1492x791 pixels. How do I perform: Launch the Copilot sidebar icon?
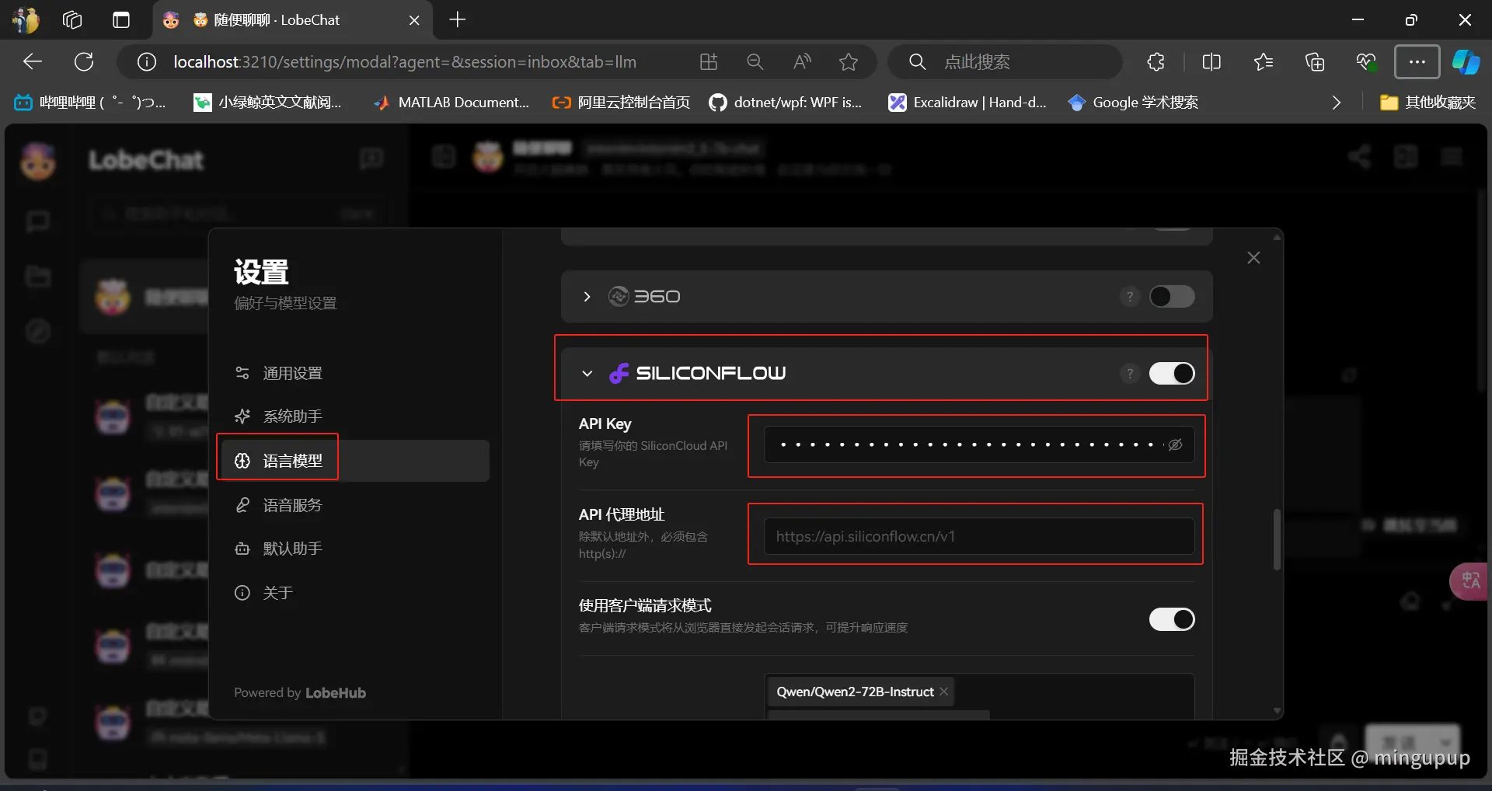(x=1466, y=61)
